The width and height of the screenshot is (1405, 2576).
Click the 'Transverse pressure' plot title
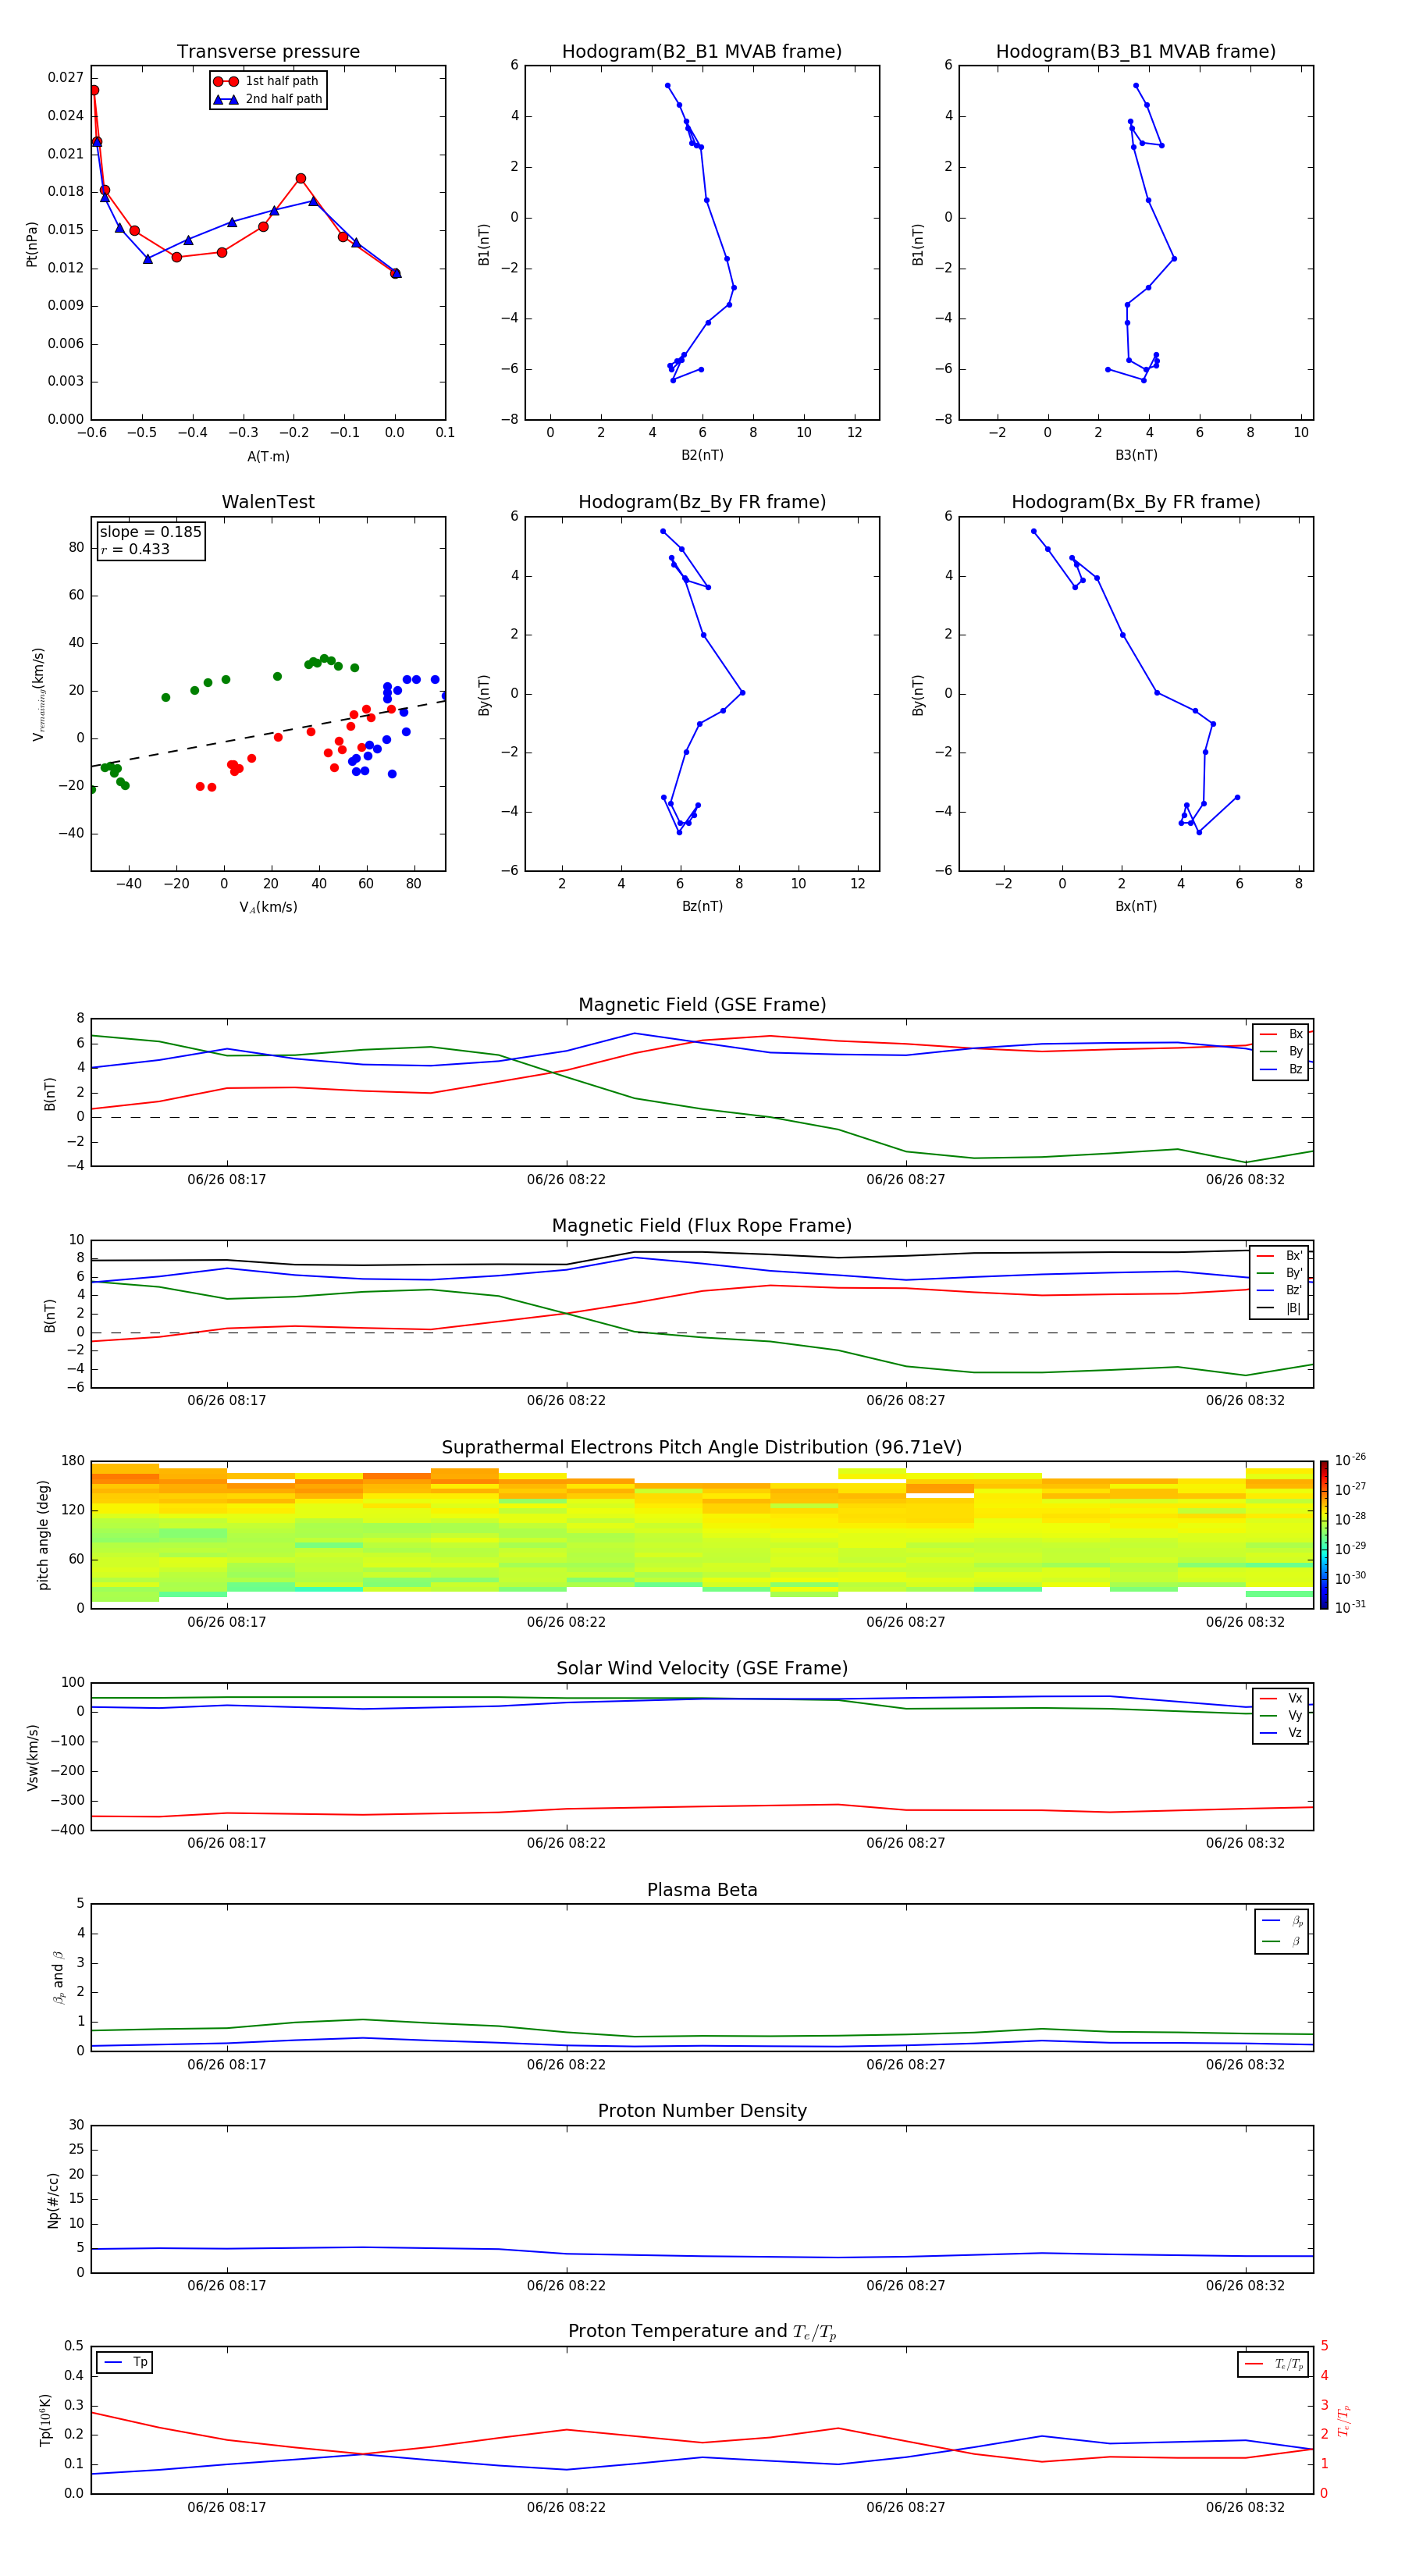(268, 52)
